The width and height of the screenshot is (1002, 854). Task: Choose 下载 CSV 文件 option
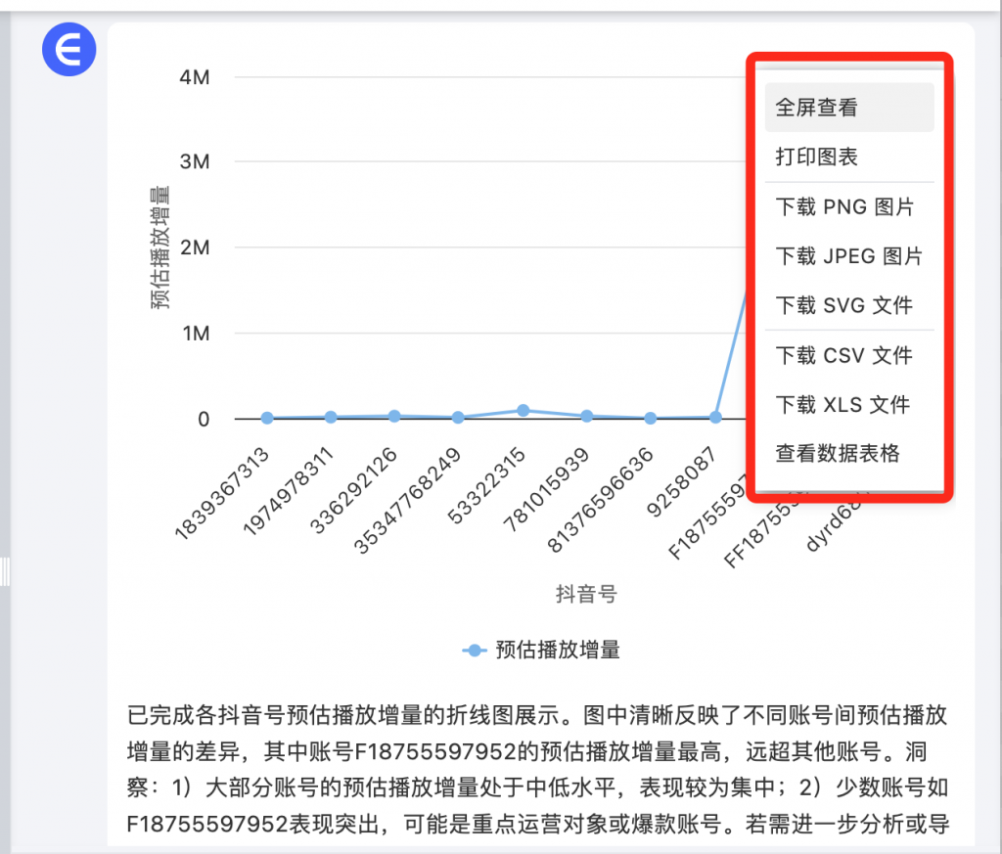click(x=849, y=354)
